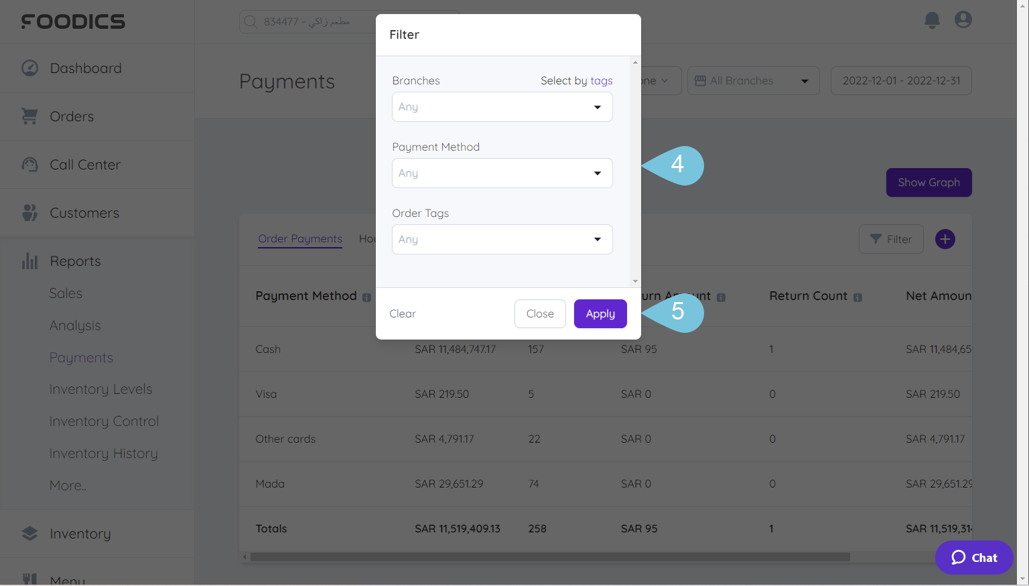This screenshot has width=1029, height=586.
Task: Click info icon beside Payment Method column
Action: pyautogui.click(x=366, y=297)
